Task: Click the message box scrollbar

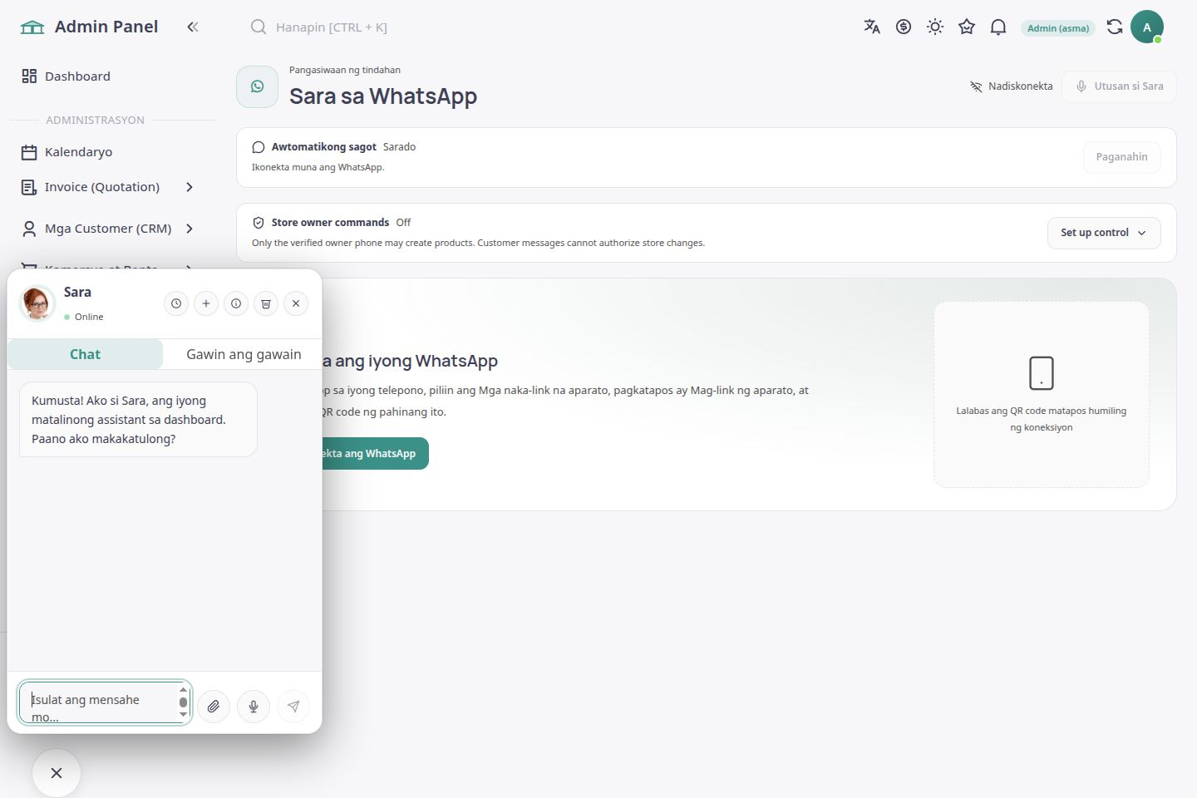Action: pyautogui.click(x=184, y=702)
